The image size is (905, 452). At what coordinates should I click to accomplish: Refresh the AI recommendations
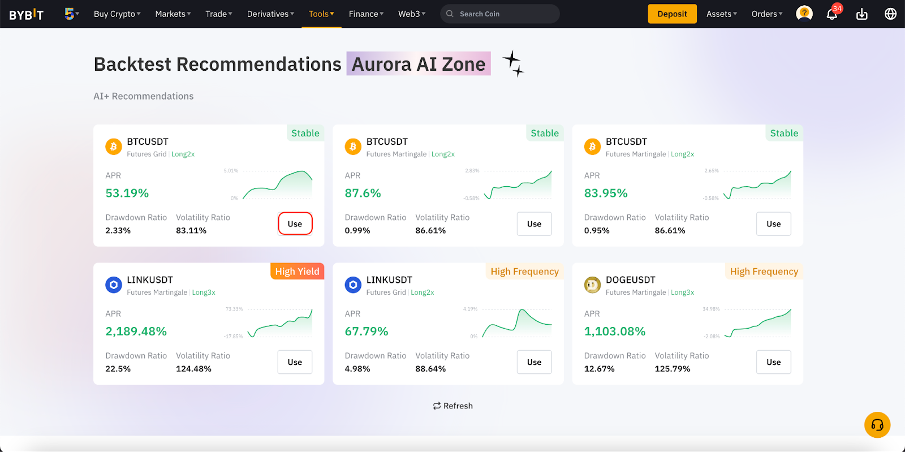[x=453, y=406]
